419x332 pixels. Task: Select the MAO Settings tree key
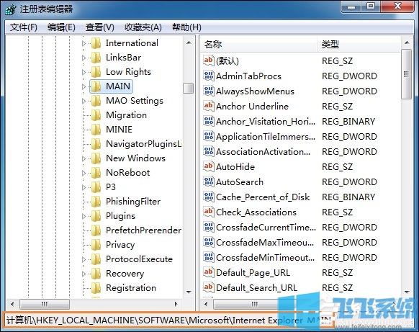tap(135, 101)
